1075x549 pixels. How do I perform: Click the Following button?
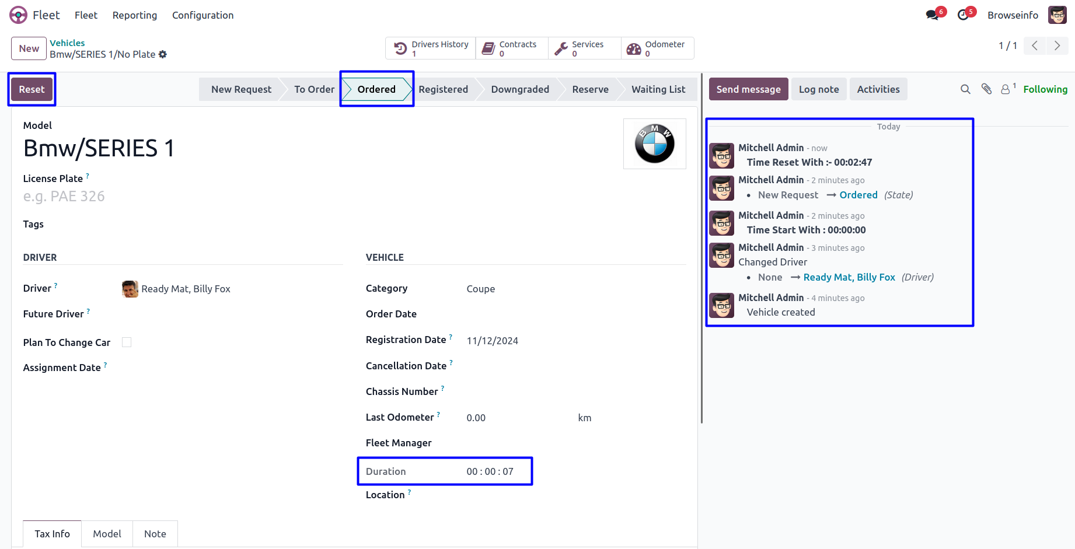1045,89
